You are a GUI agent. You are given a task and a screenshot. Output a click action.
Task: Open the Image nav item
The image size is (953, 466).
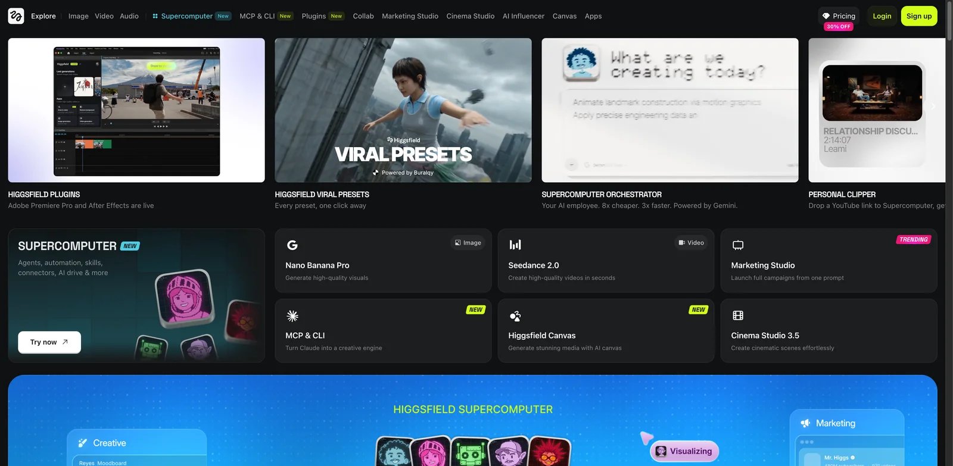coord(79,16)
